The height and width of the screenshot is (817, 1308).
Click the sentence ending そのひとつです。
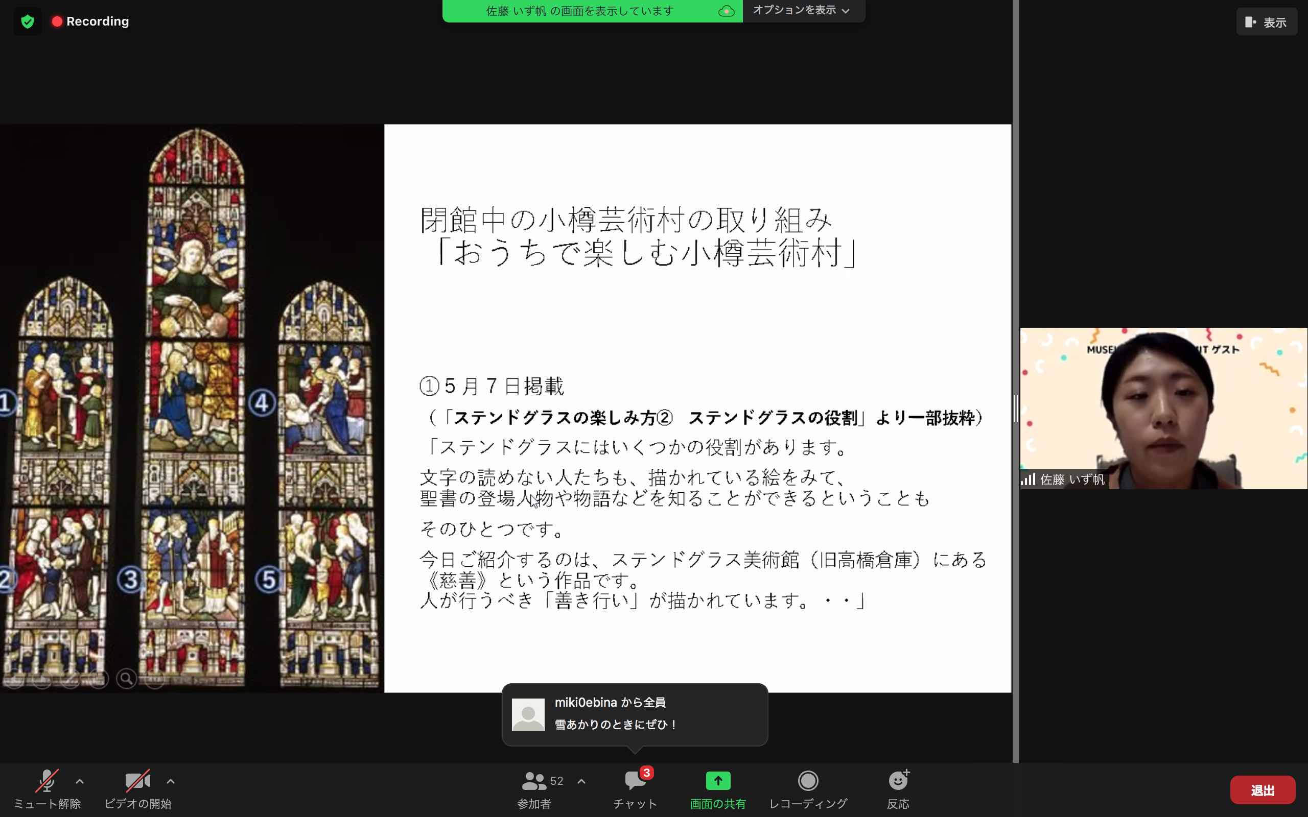[x=492, y=528]
